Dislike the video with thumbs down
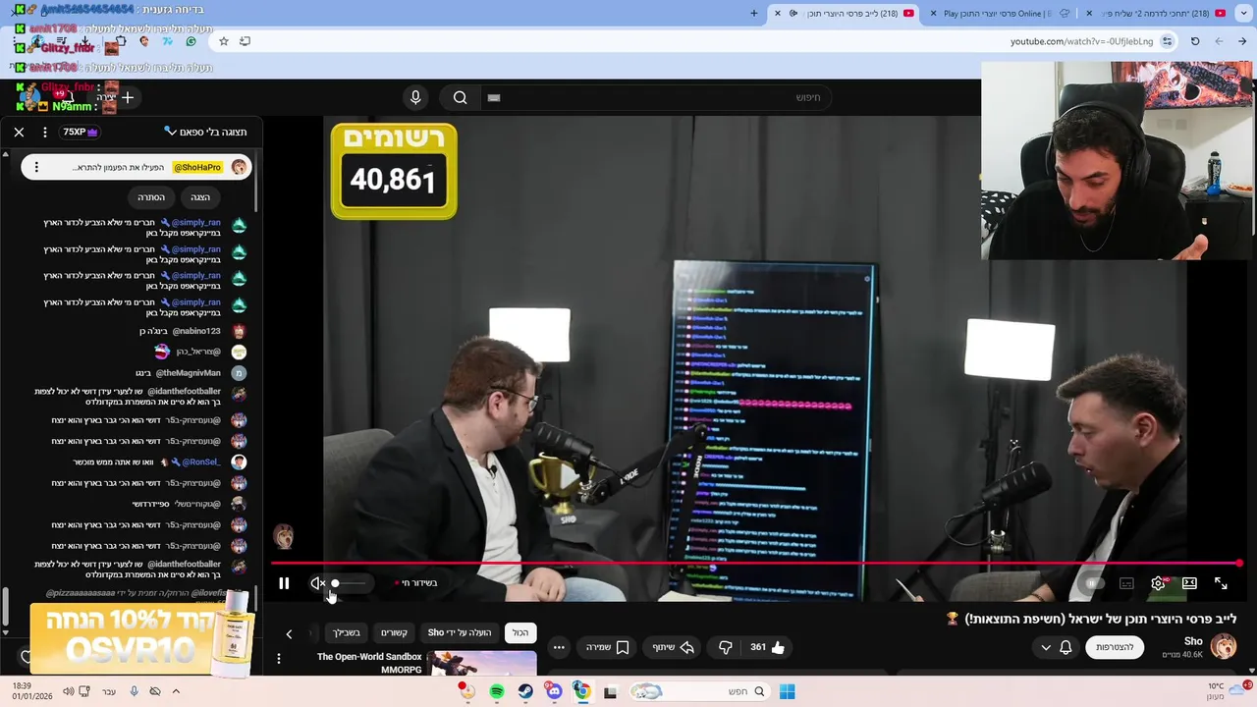 [x=726, y=647]
